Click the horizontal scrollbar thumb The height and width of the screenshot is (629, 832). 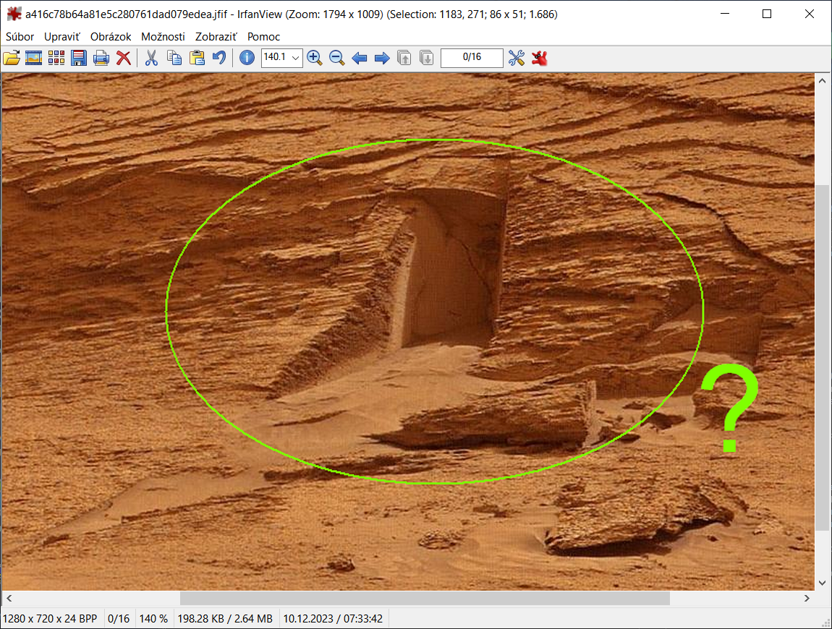(x=425, y=599)
